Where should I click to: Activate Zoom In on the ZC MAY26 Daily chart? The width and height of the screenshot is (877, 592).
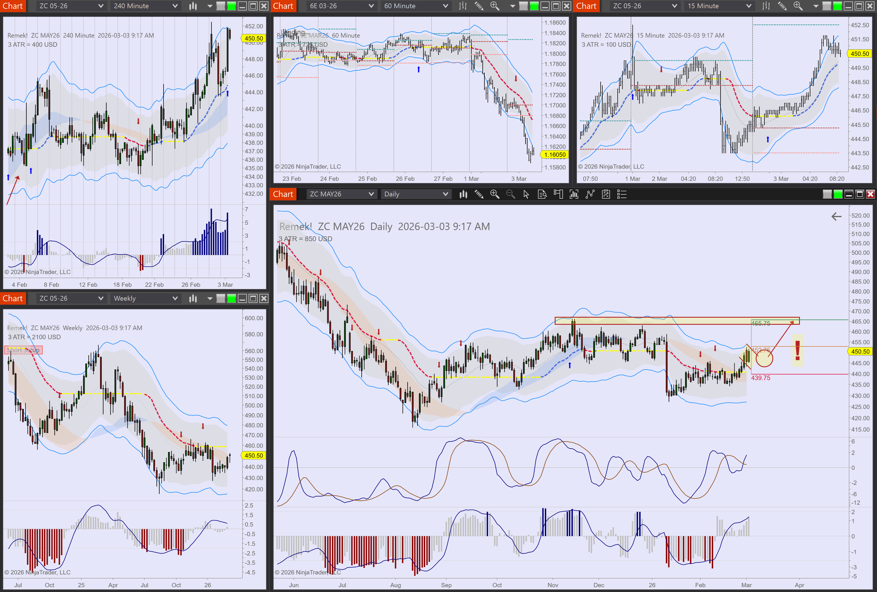point(495,194)
